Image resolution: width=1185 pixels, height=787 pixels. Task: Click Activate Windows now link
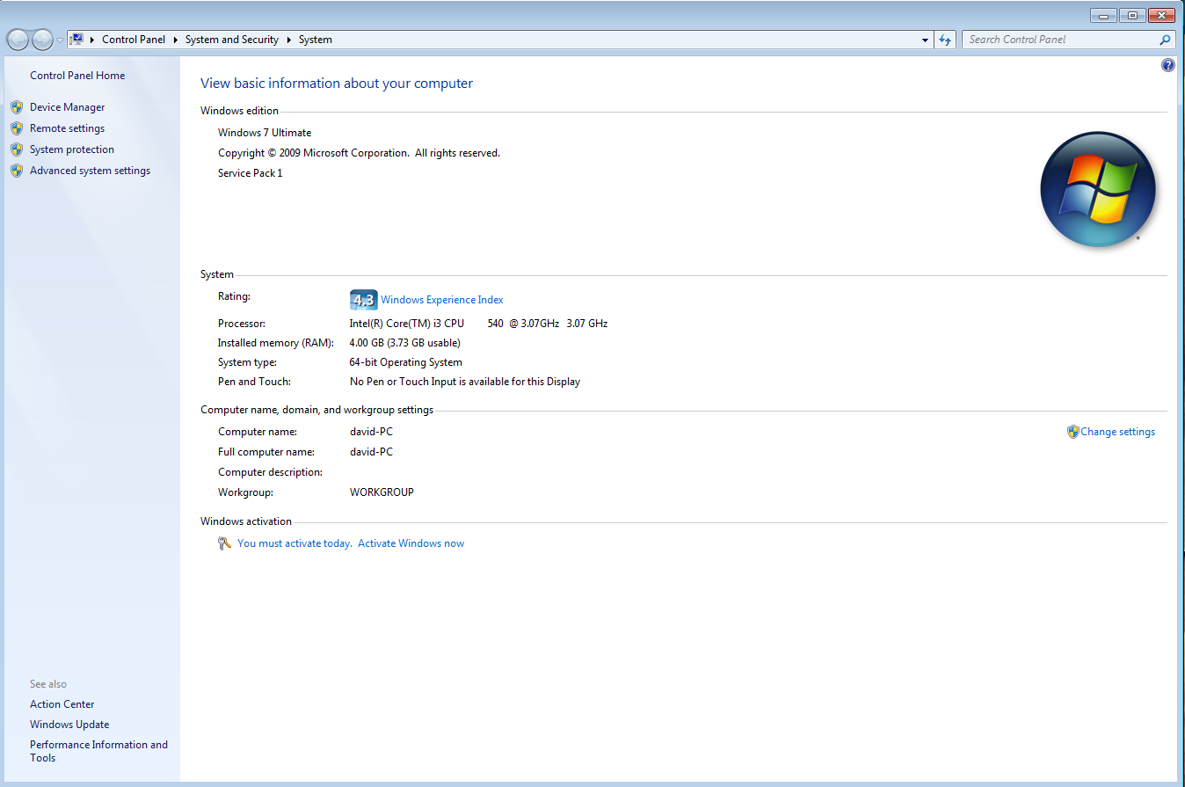411,543
